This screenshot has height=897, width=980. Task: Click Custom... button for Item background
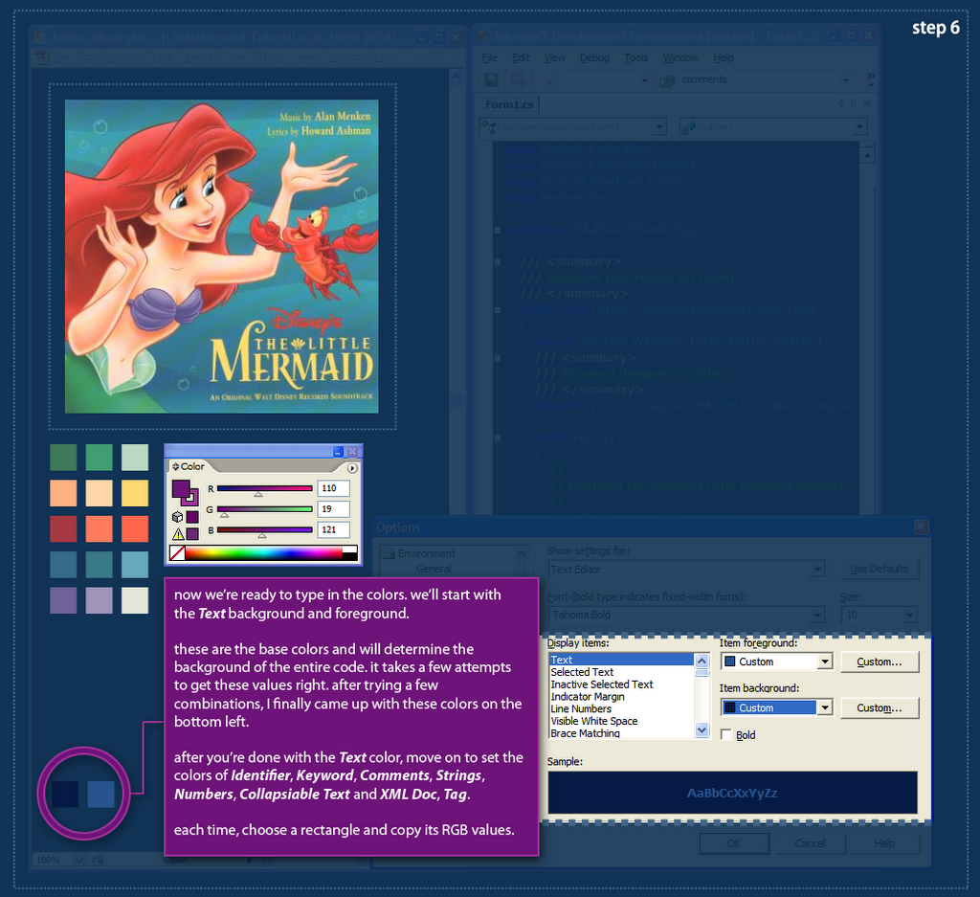pos(880,708)
